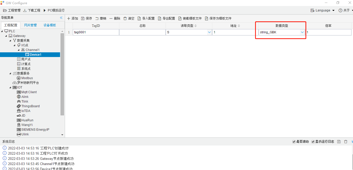The image size is (353, 170).
Task: Click log entry 'Gateway节点新建成功'
Action: (x=57, y=159)
